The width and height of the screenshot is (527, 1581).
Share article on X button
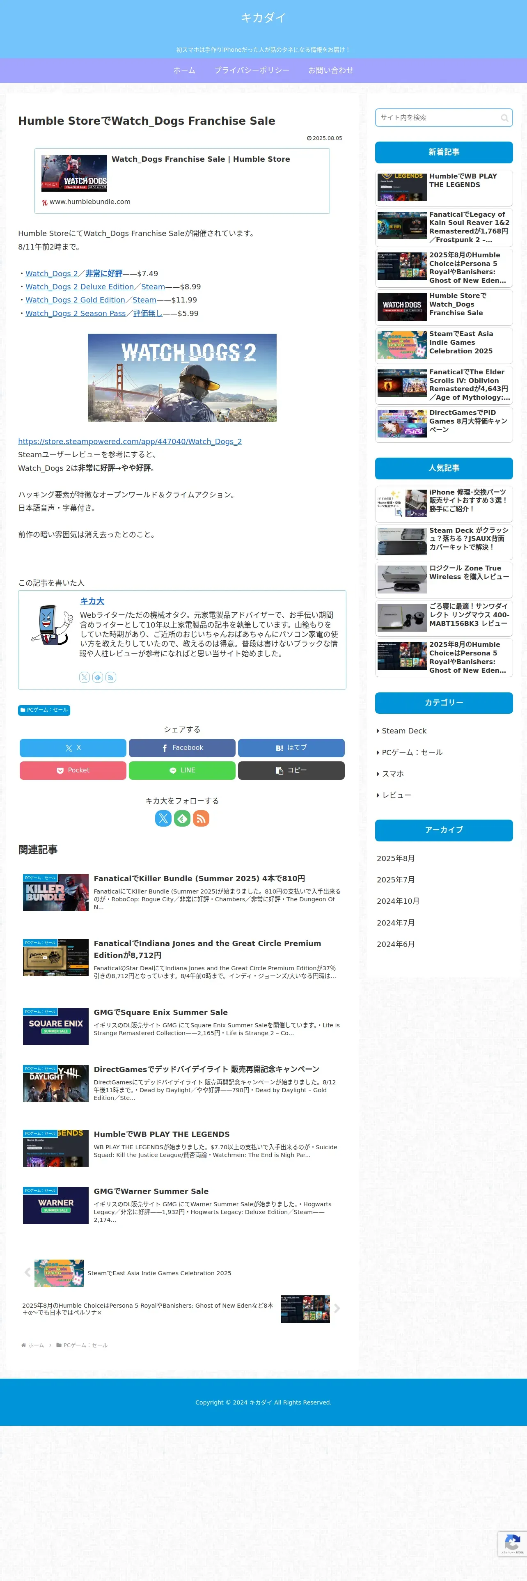tap(73, 747)
